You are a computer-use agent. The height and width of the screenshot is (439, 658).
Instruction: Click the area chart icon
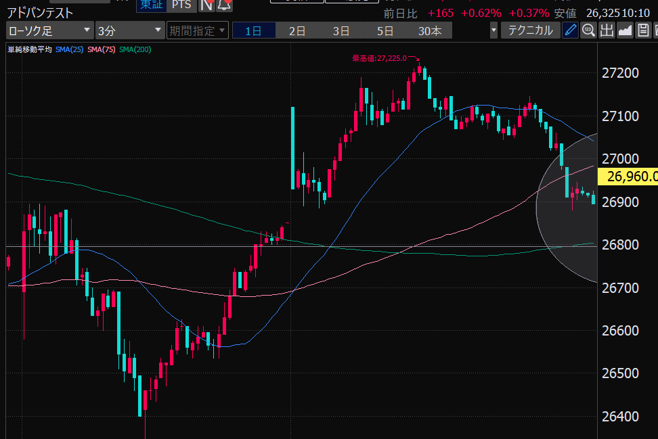pos(625,30)
